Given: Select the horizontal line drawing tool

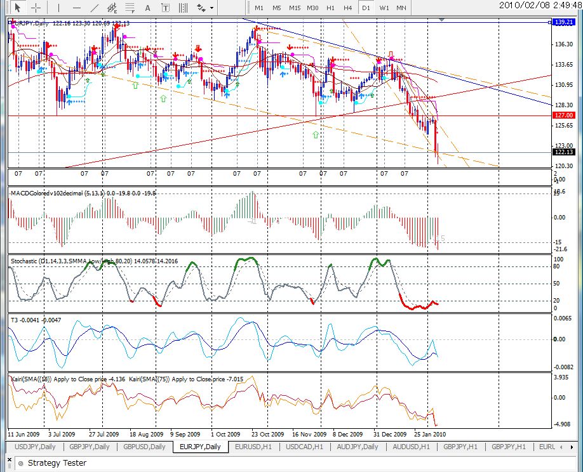Looking at the screenshot, I should [x=77, y=8].
